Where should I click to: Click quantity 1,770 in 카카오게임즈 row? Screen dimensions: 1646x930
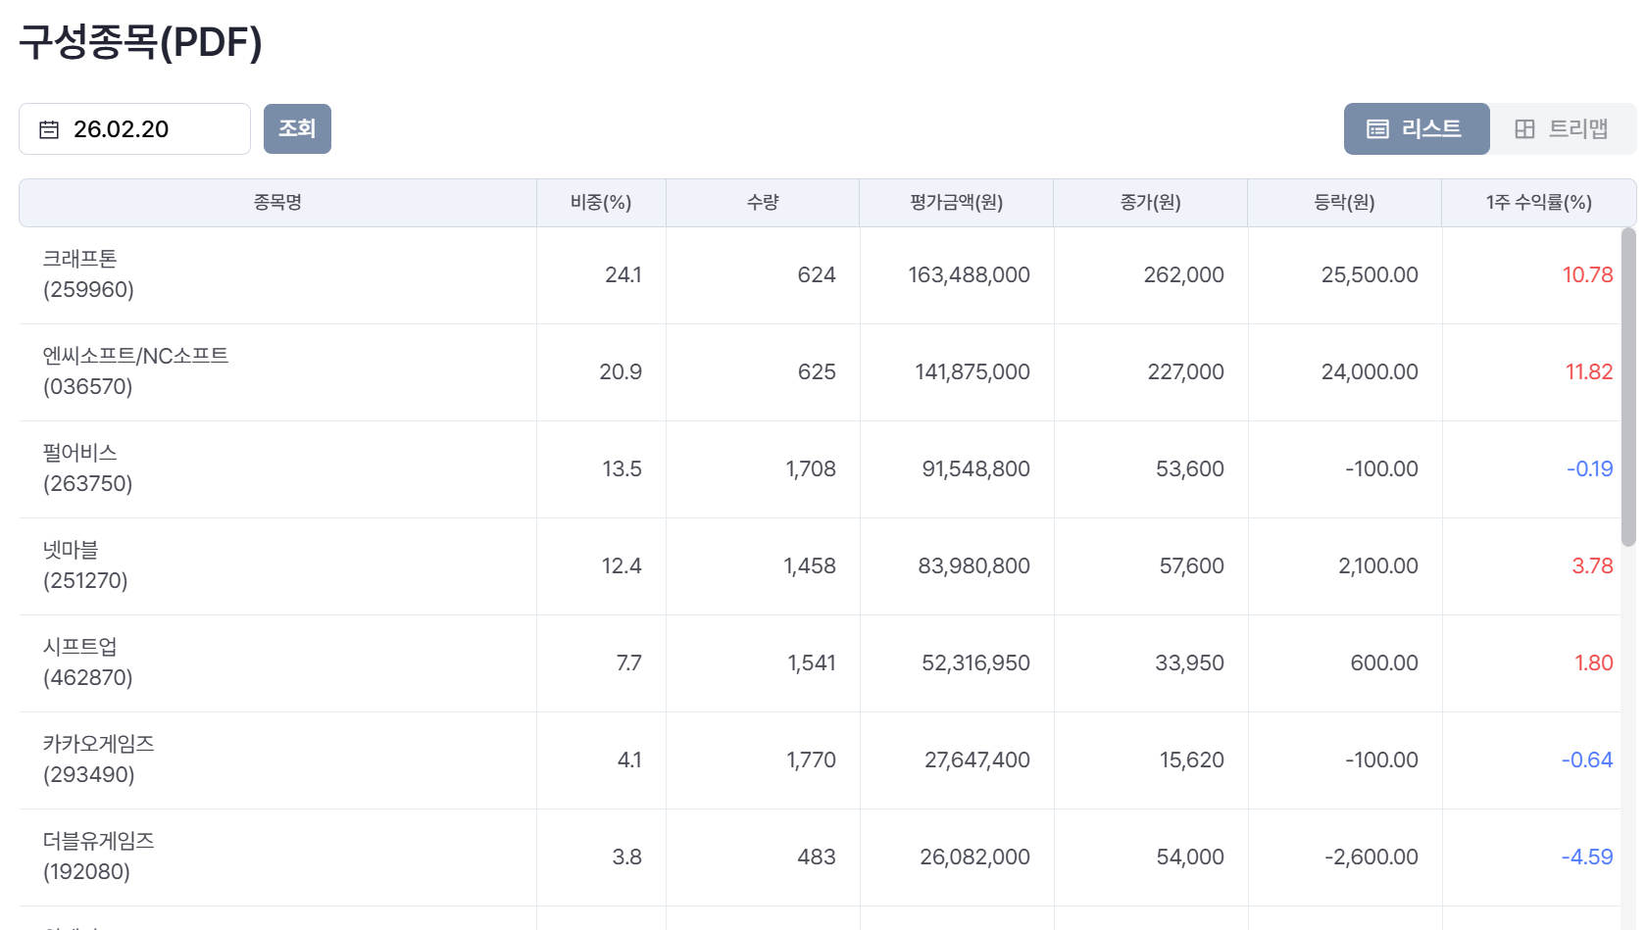pos(811,759)
